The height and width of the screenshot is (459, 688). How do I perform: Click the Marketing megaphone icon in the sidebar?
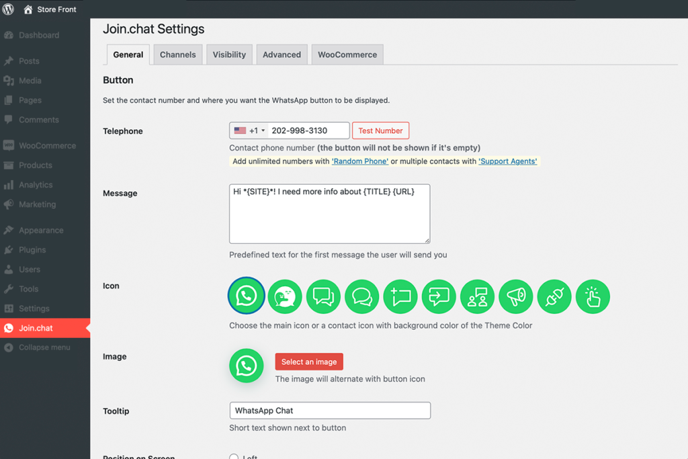point(8,204)
